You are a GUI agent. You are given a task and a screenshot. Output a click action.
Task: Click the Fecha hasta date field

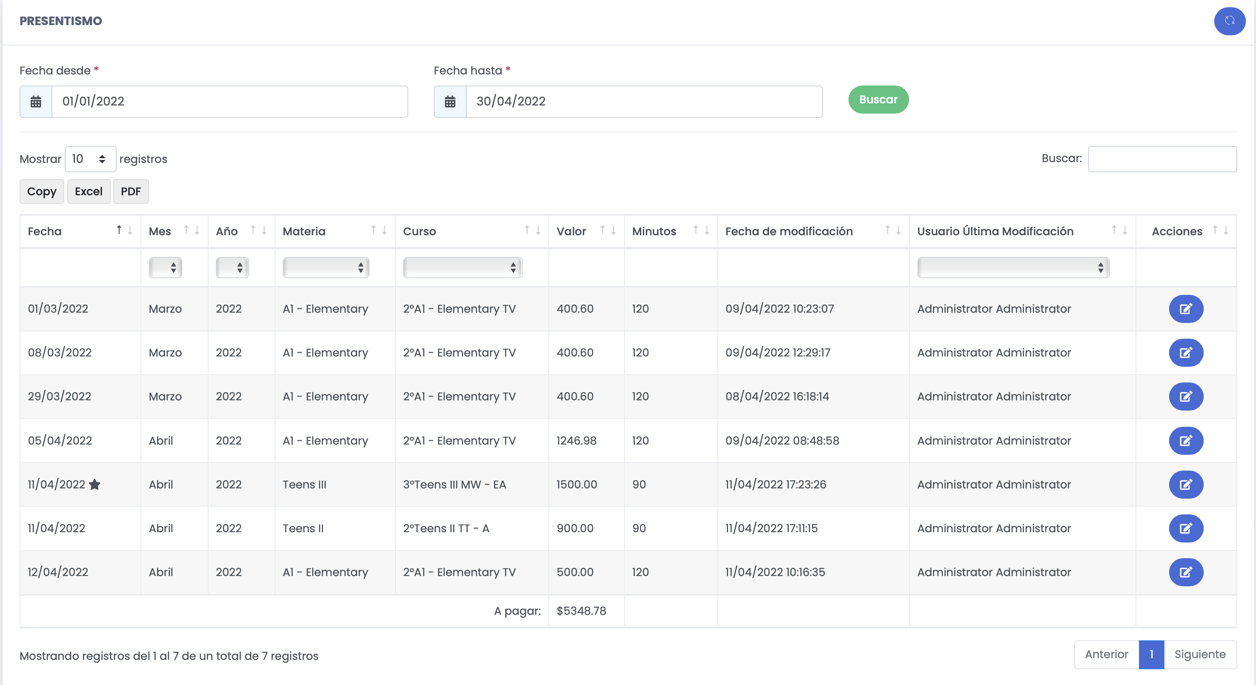(644, 101)
